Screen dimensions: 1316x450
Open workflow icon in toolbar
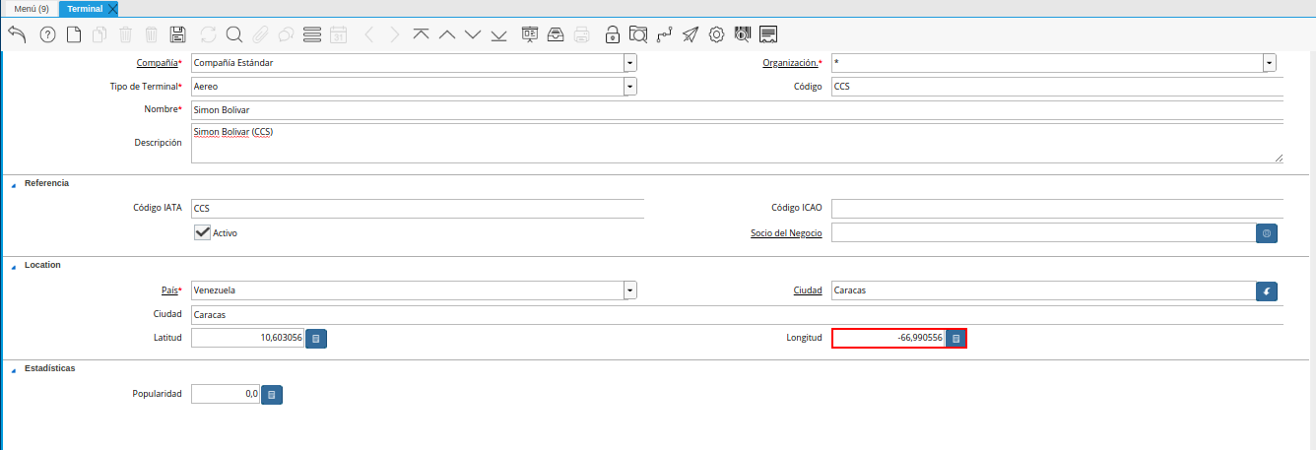pyautogui.click(x=665, y=34)
